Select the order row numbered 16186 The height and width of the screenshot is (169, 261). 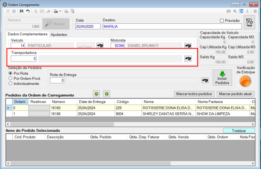tap(130, 114)
